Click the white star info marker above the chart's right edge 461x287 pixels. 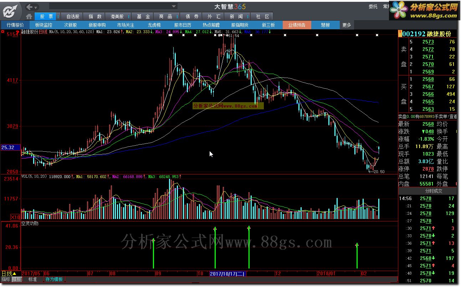click(x=377, y=35)
